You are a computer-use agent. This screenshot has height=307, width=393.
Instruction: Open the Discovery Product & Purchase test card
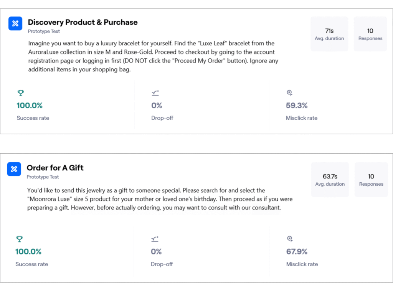[82, 22]
